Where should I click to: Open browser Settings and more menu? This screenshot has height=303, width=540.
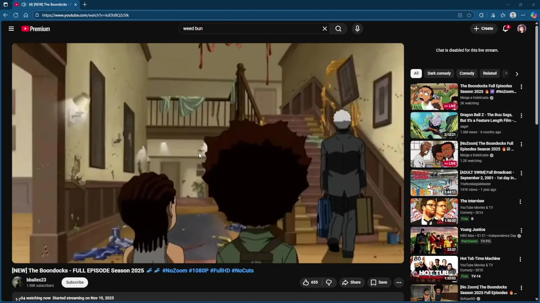pos(523,15)
